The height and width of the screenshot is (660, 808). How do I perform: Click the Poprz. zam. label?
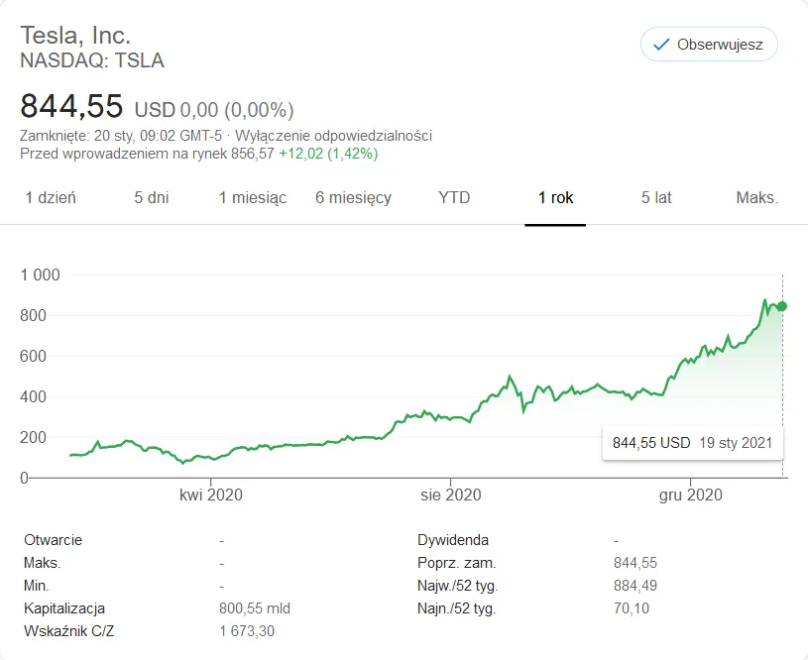tap(457, 563)
